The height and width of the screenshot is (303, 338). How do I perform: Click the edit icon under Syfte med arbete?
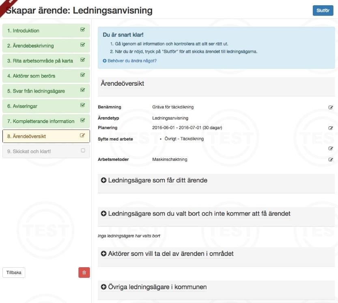click(331, 148)
